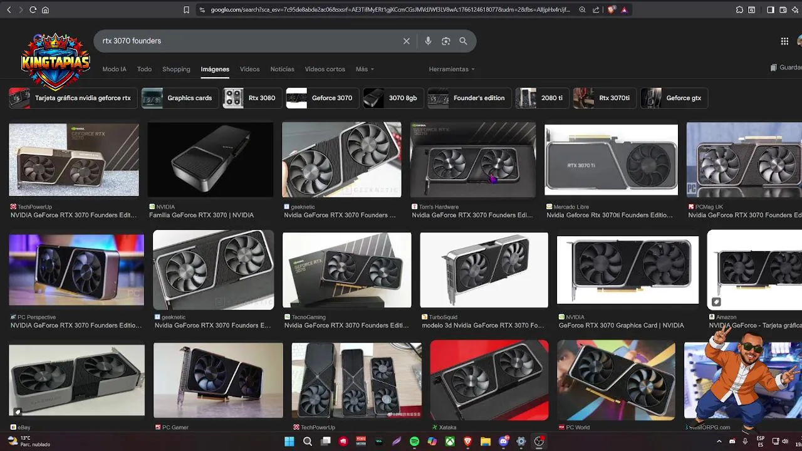802x451 pixels.
Task: Expand the Más search filter dropdown
Action: click(x=365, y=69)
